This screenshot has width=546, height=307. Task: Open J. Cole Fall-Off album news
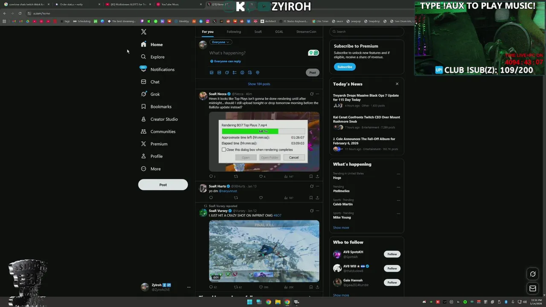pyautogui.click(x=366, y=144)
